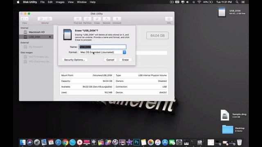Select the Desktop folder icon on desktop

228,129
